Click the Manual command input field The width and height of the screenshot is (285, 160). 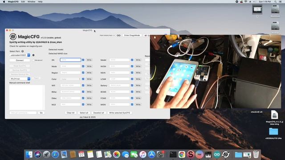[x=23, y=113]
